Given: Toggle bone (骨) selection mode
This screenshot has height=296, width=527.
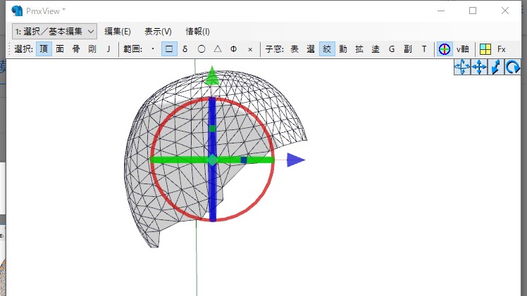Looking at the screenshot, I should (x=76, y=49).
